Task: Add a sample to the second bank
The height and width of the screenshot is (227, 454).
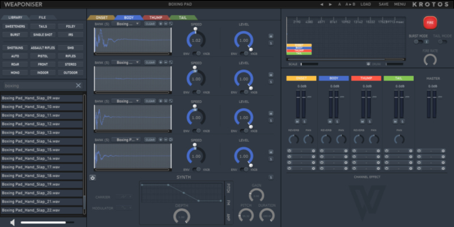Action: tap(161, 62)
